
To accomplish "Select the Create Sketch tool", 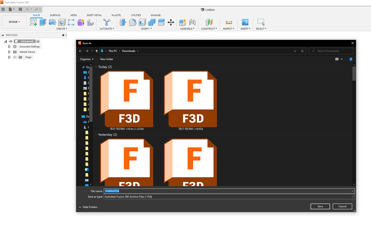I will coord(33,22).
